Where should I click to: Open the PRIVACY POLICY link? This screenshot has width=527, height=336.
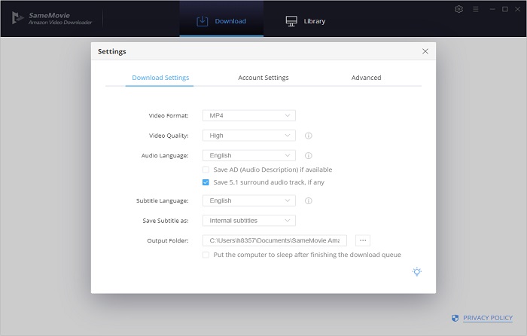pyautogui.click(x=487, y=319)
